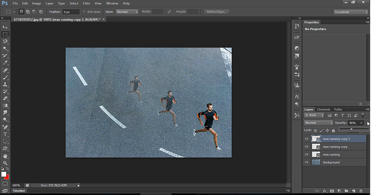Toggle lock all for the layer
This screenshot has width=371, height=195.
click(333, 130)
